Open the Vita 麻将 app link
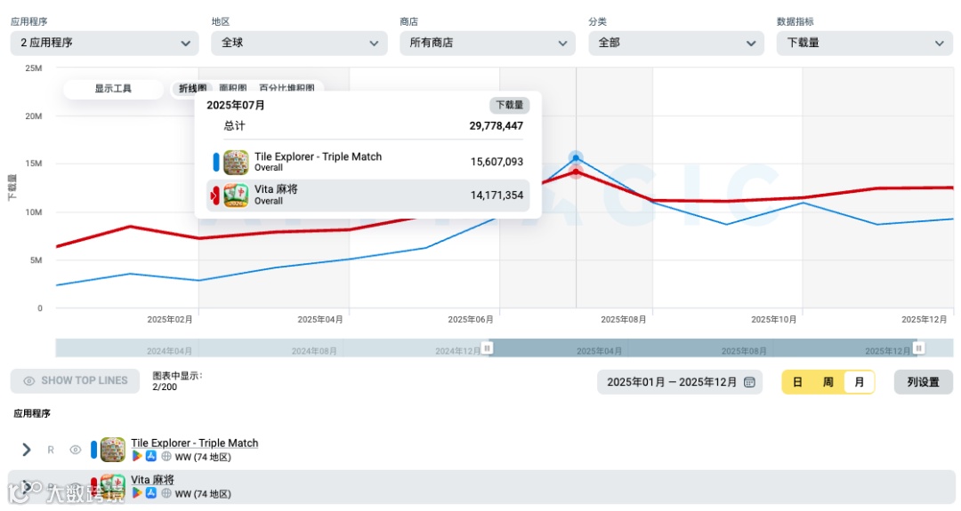This screenshot has height=511, width=961. tap(153, 480)
